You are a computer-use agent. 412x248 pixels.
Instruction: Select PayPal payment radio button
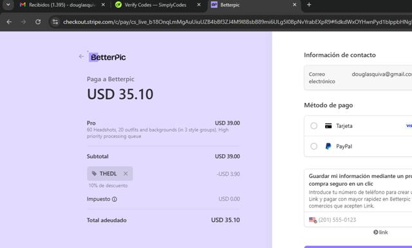tap(314, 146)
